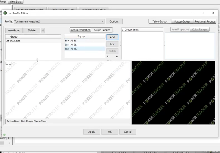
Task: Switch to Table Groups tab
Action: pos(160,21)
